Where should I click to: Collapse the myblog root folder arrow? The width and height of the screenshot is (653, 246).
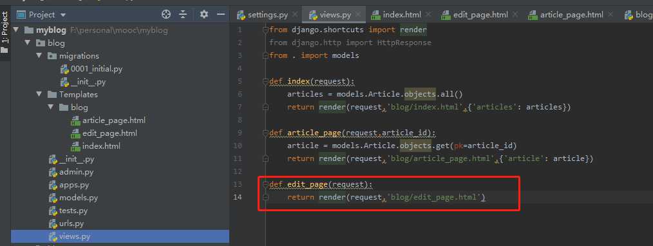point(16,30)
